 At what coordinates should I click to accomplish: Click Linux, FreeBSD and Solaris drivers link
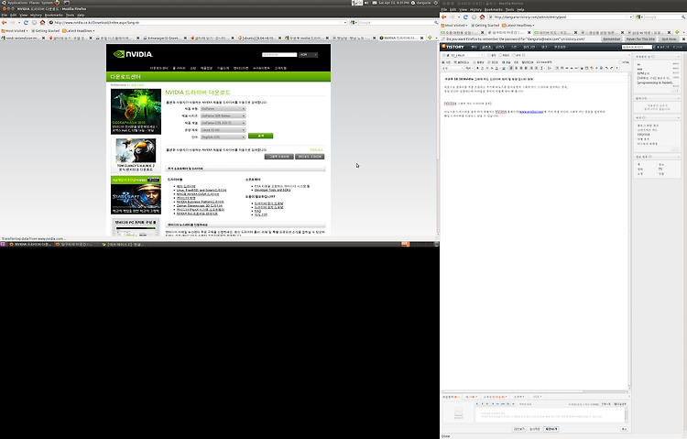[202, 190]
